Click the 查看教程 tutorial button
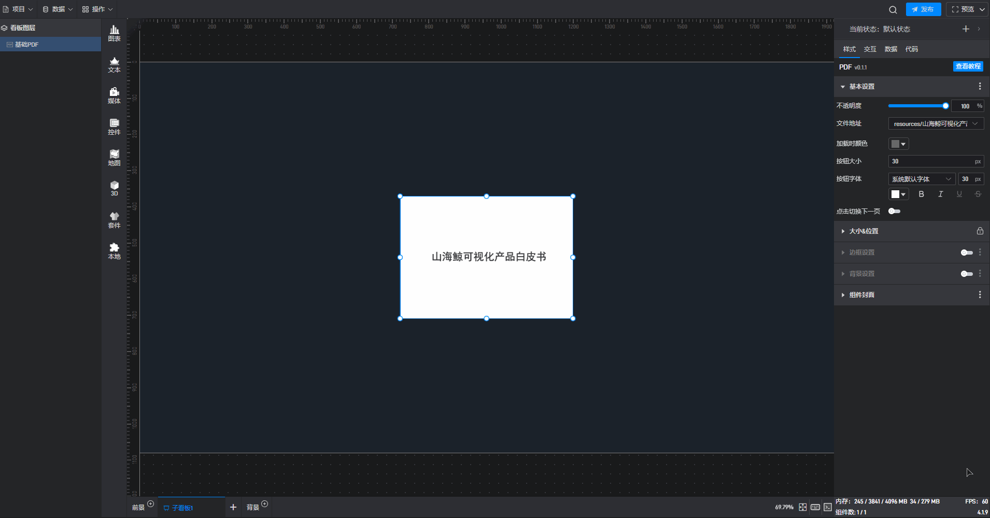The width and height of the screenshot is (990, 518). 968,66
